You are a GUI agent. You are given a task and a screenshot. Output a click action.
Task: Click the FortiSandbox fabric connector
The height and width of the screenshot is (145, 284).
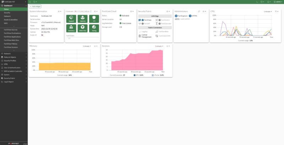coord(162,32)
